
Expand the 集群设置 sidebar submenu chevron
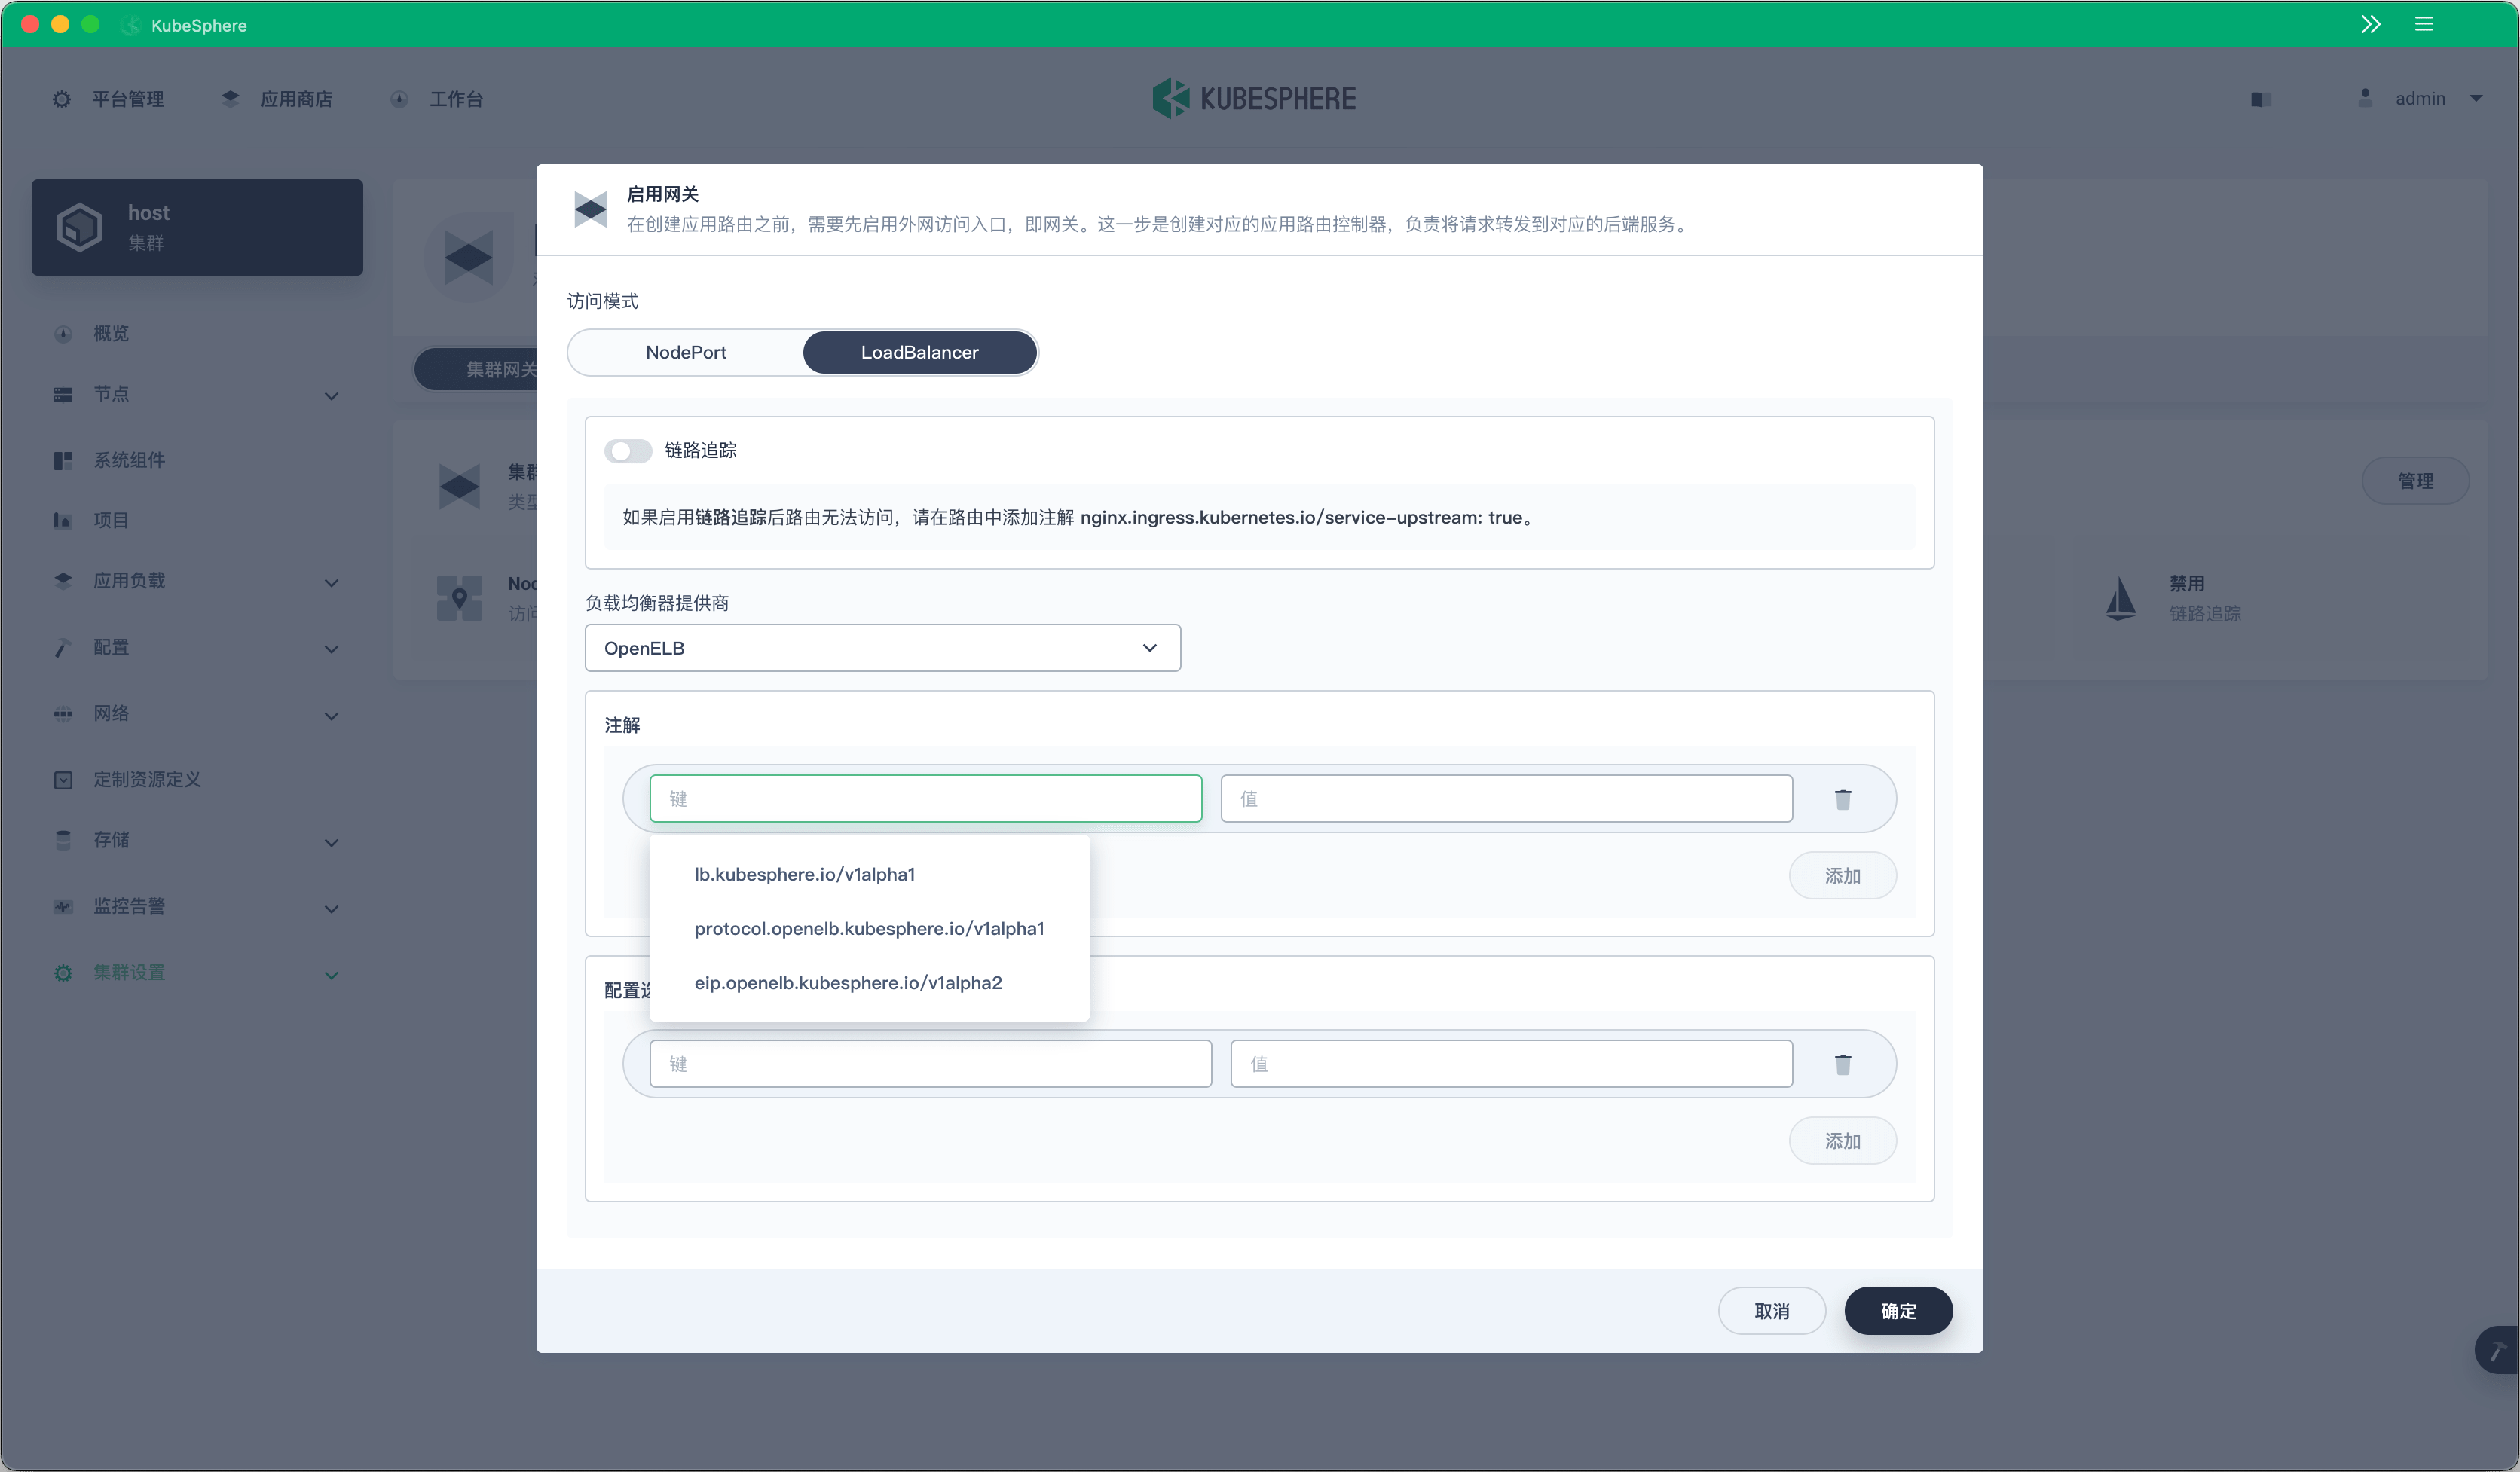click(332, 974)
